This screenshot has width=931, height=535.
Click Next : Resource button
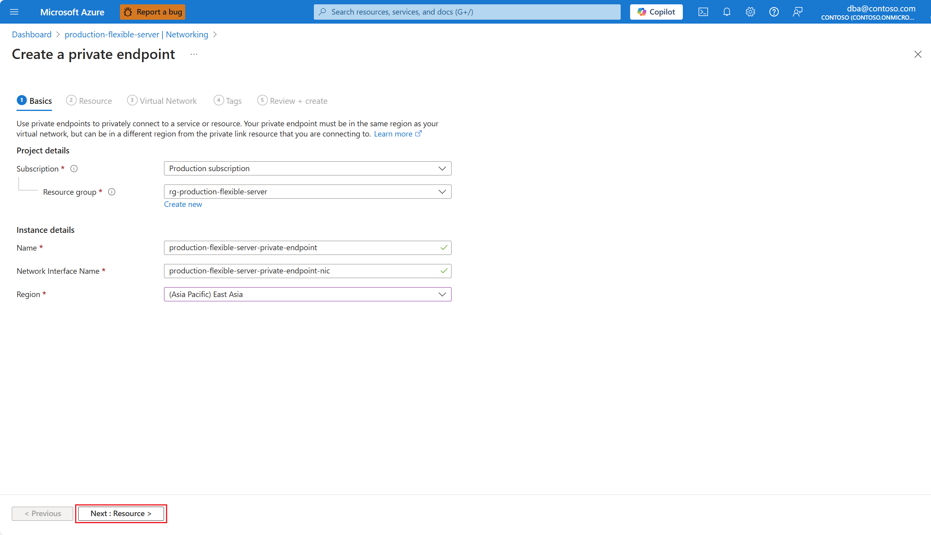click(x=121, y=513)
